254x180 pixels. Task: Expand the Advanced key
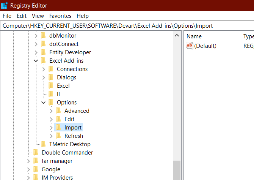(51, 111)
